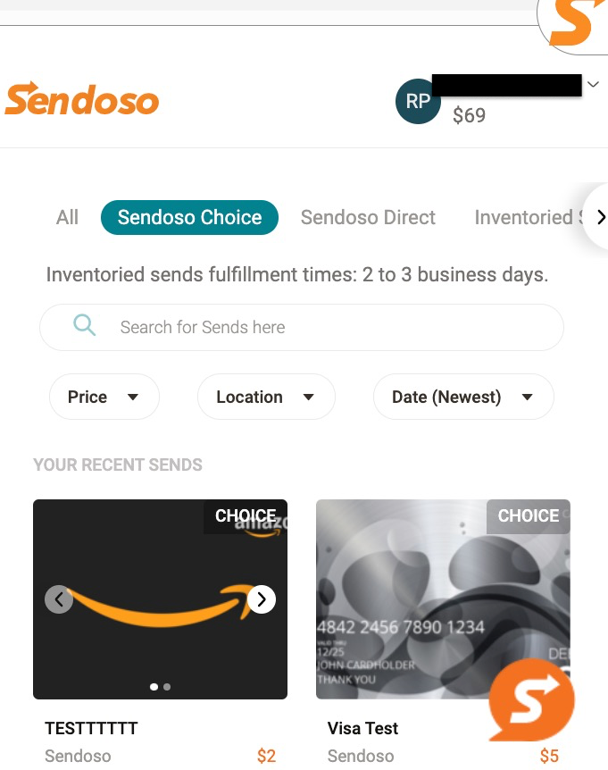
Task: Click the Sendoso logo in header
Action: tap(82, 100)
